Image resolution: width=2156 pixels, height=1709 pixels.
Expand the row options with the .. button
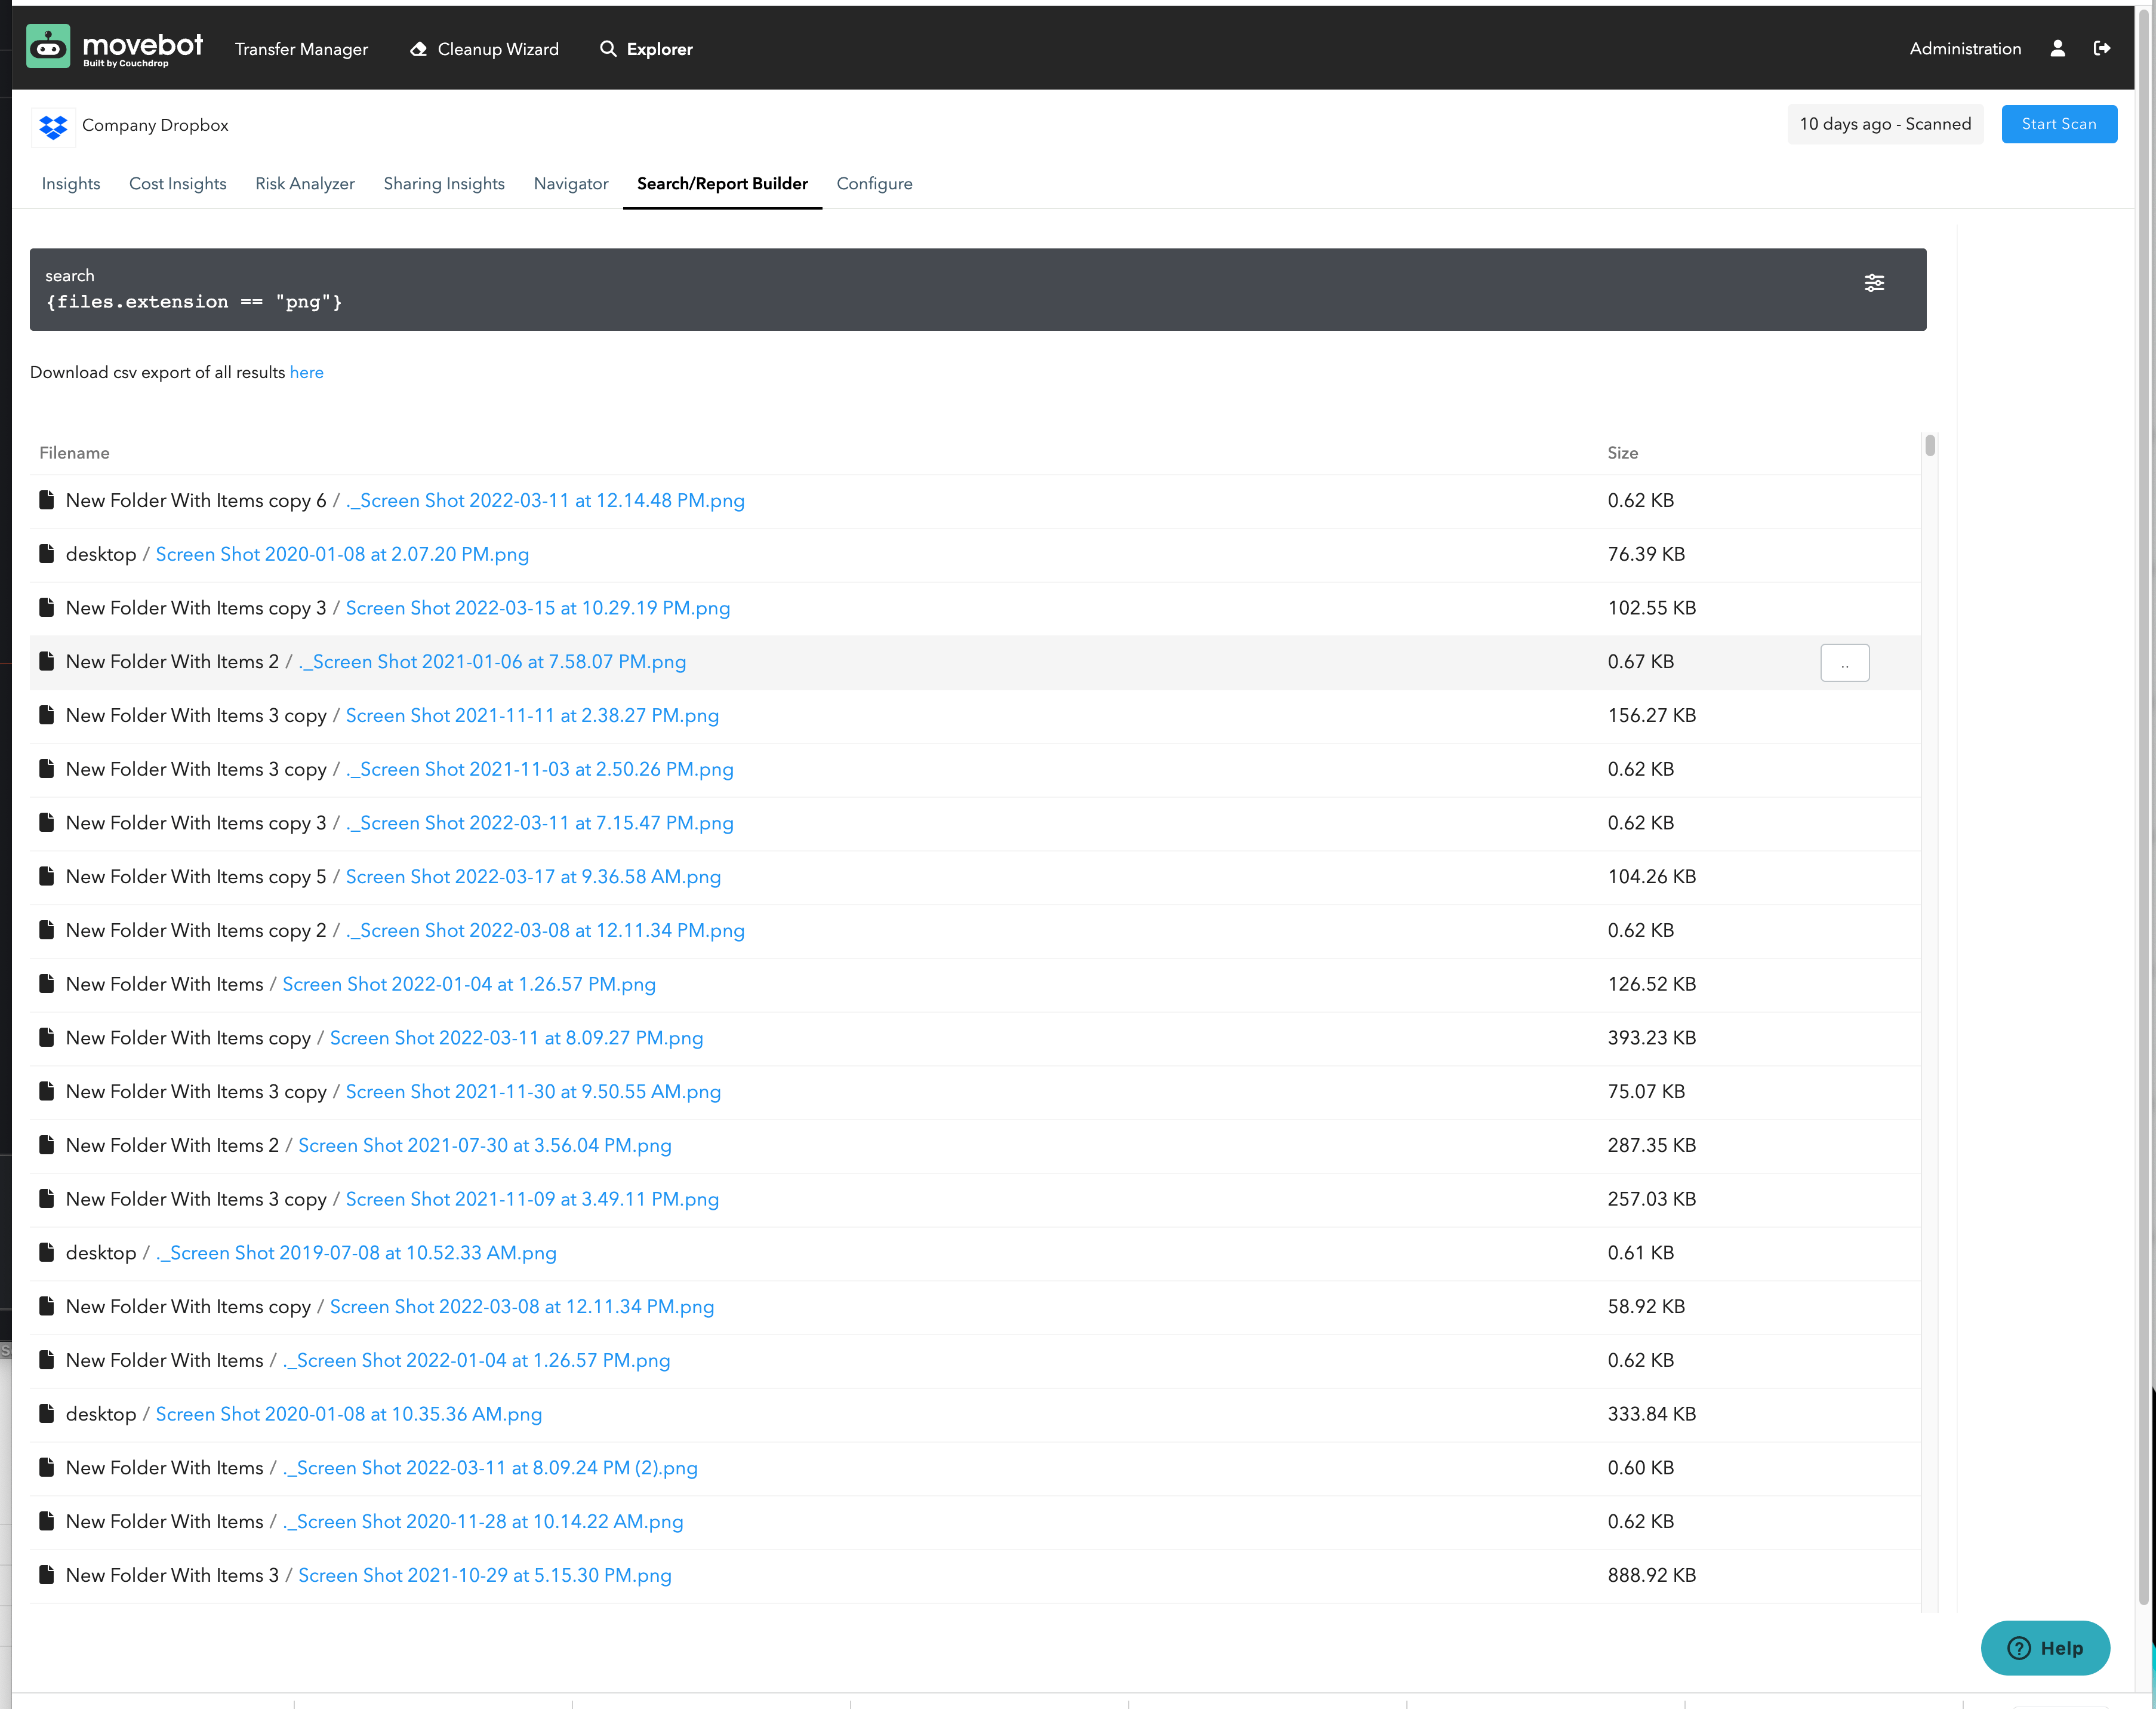click(x=1845, y=662)
